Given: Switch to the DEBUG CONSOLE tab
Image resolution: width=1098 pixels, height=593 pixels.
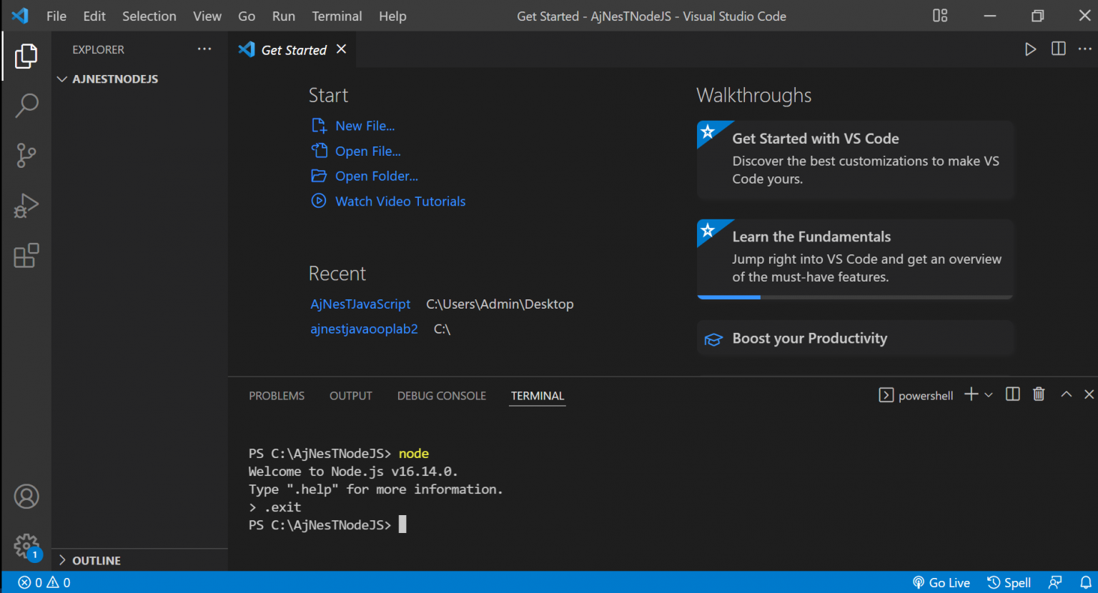Looking at the screenshot, I should coord(441,396).
